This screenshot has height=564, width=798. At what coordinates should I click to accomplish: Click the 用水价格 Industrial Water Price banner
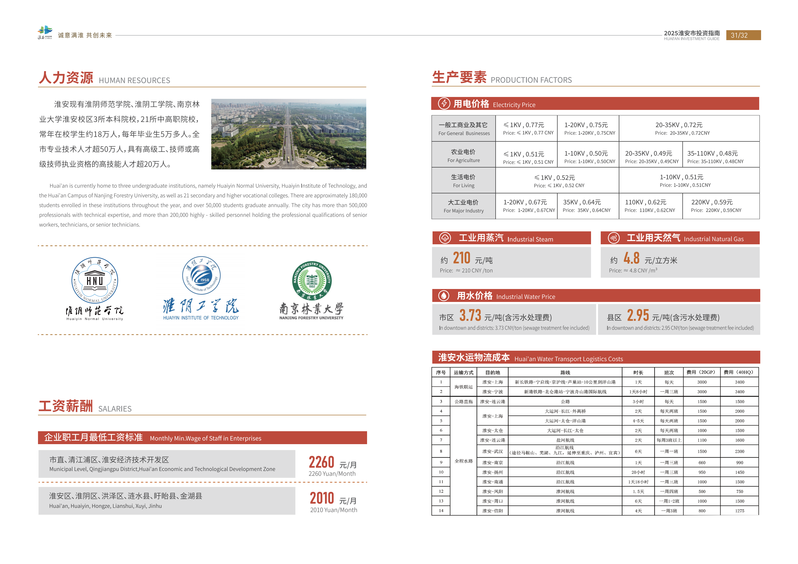(596, 295)
